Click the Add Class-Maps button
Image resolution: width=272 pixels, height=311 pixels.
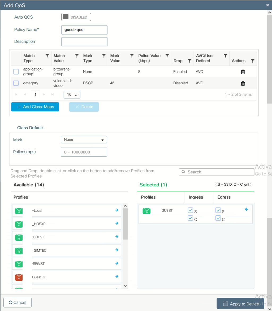tap(35, 107)
